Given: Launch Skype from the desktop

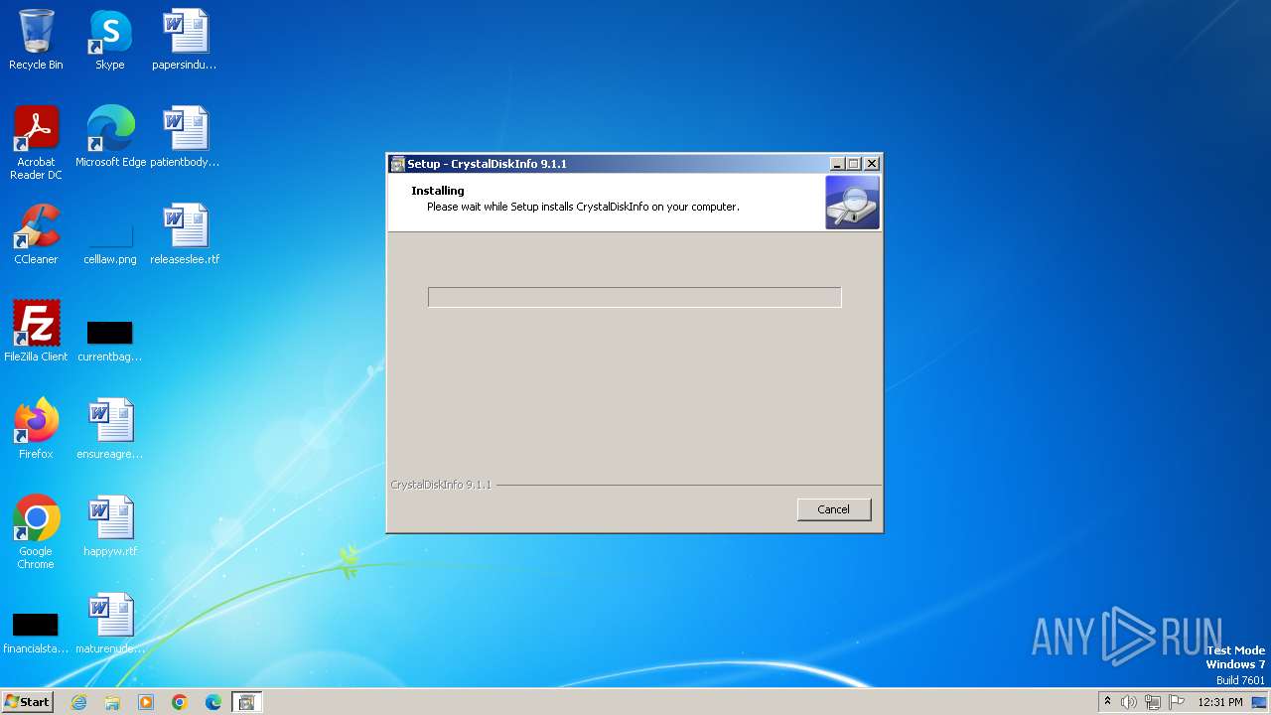Looking at the screenshot, I should tap(110, 40).
